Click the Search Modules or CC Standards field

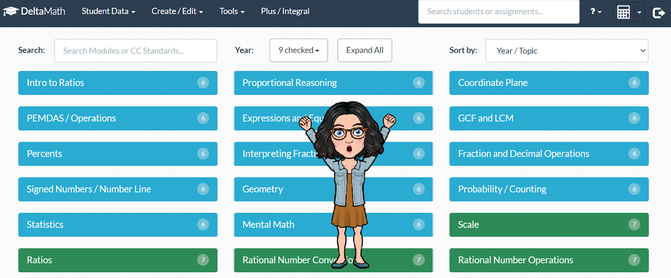tap(136, 51)
